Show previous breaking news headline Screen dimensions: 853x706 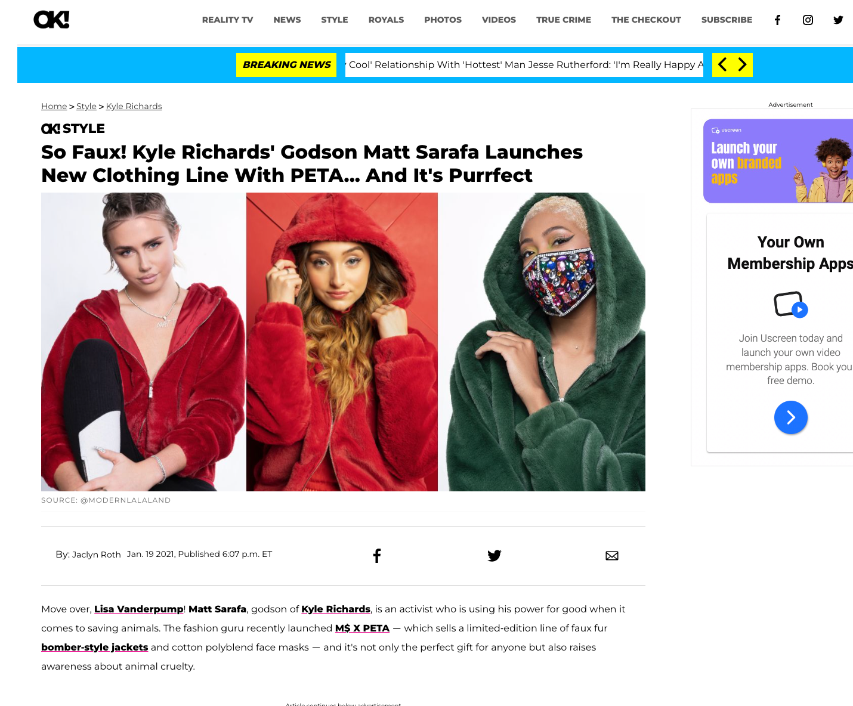point(722,64)
